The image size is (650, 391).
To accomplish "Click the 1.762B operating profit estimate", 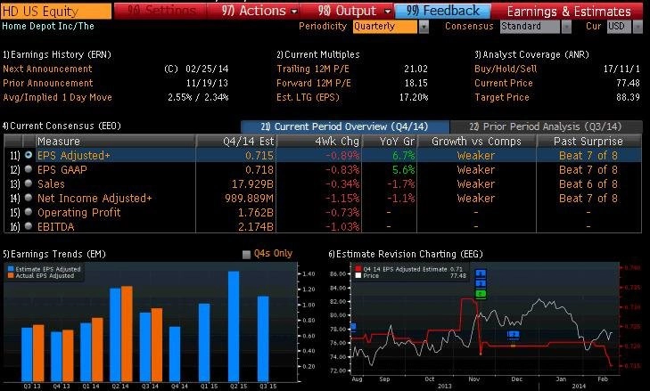I will point(256,213).
